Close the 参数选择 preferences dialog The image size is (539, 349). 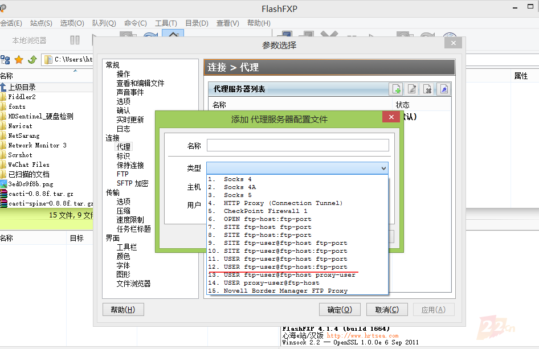pyautogui.click(x=453, y=43)
